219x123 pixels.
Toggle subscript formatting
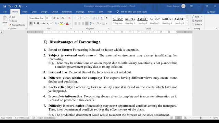[x=48, y=24]
